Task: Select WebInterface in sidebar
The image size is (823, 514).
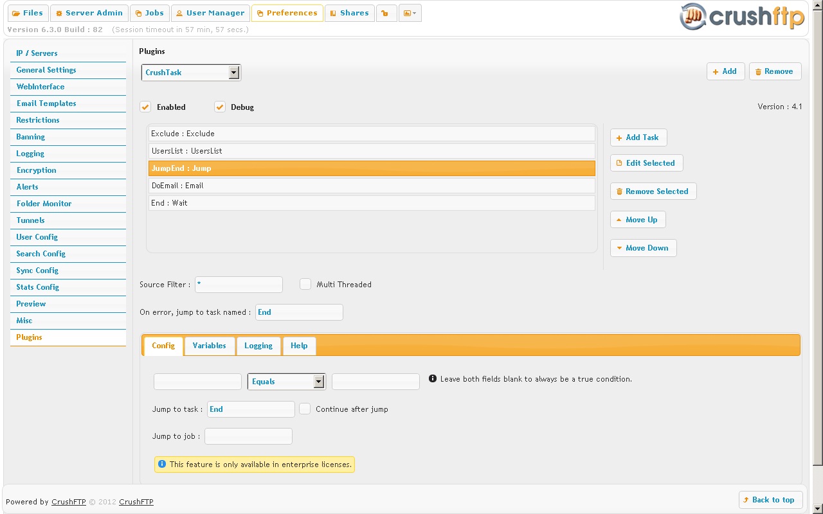Action: [x=68, y=87]
